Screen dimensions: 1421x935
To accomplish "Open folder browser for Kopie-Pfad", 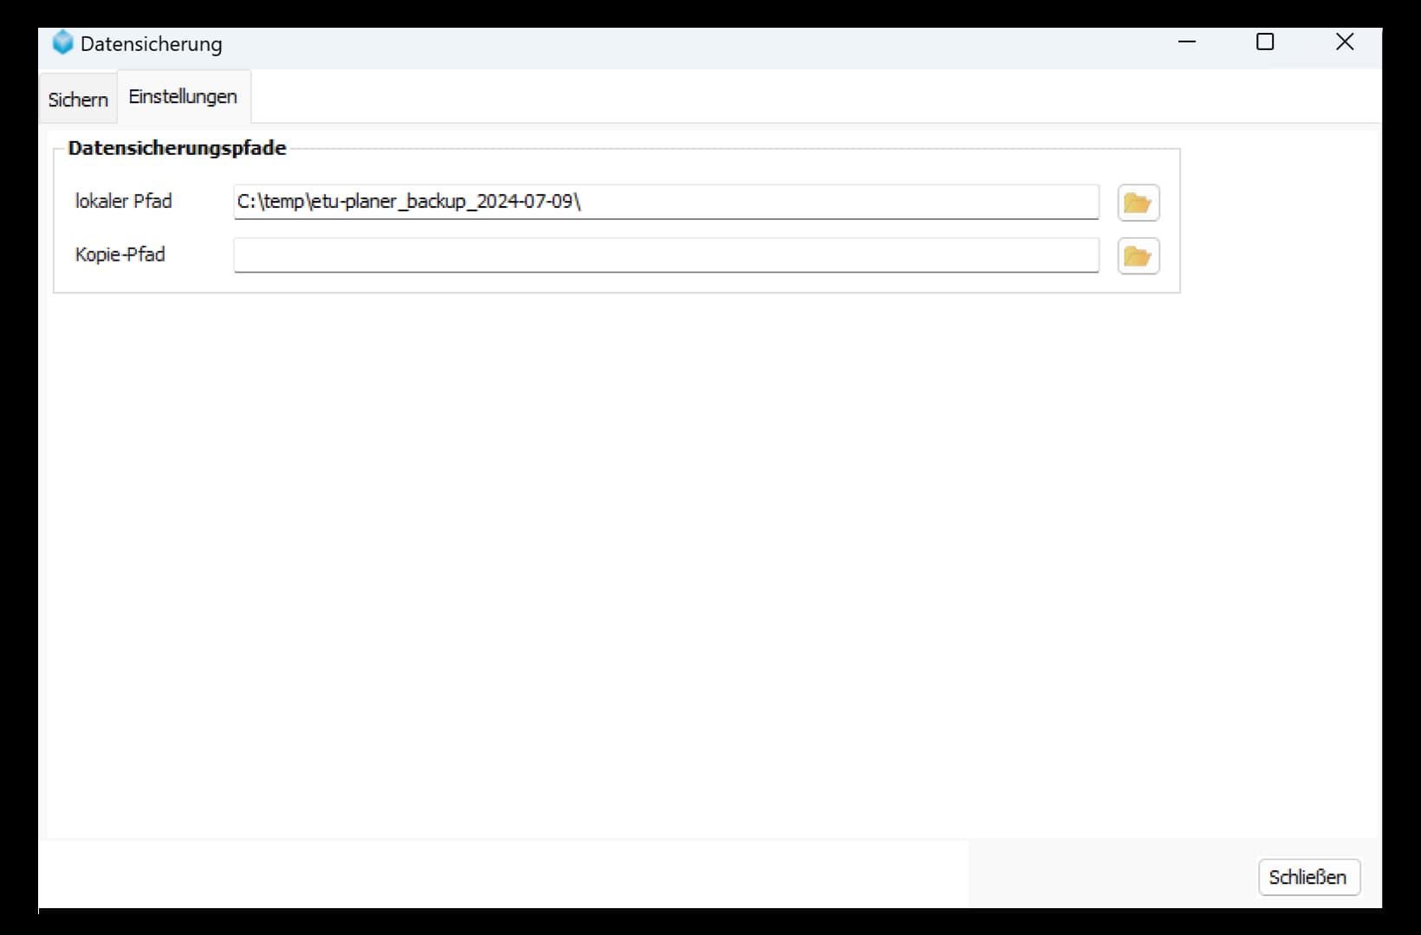I will click(1138, 256).
